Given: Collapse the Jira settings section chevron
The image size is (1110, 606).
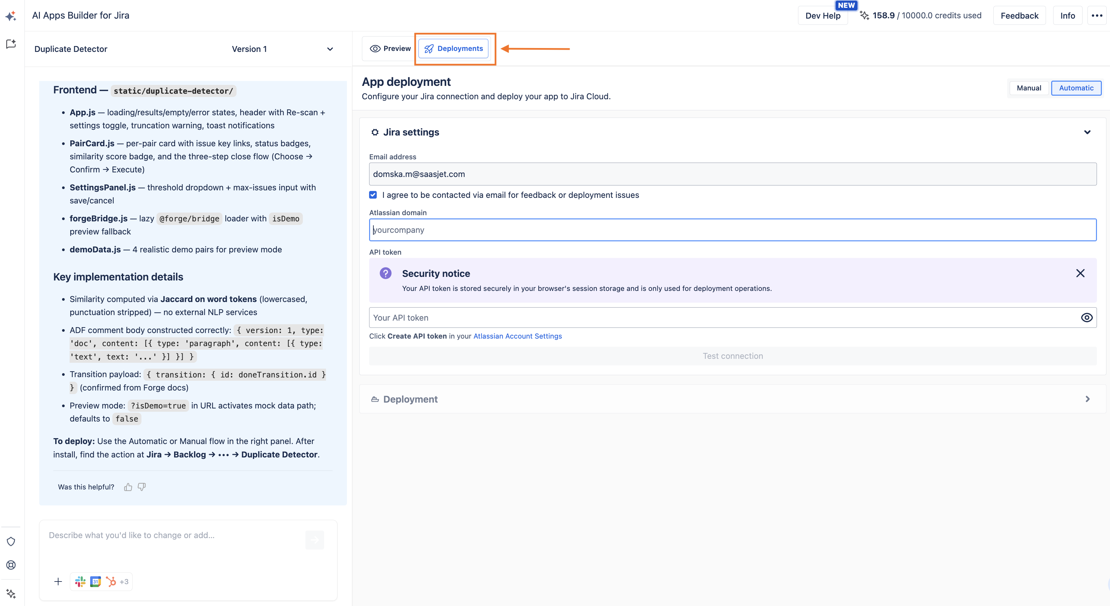Looking at the screenshot, I should click(x=1087, y=132).
